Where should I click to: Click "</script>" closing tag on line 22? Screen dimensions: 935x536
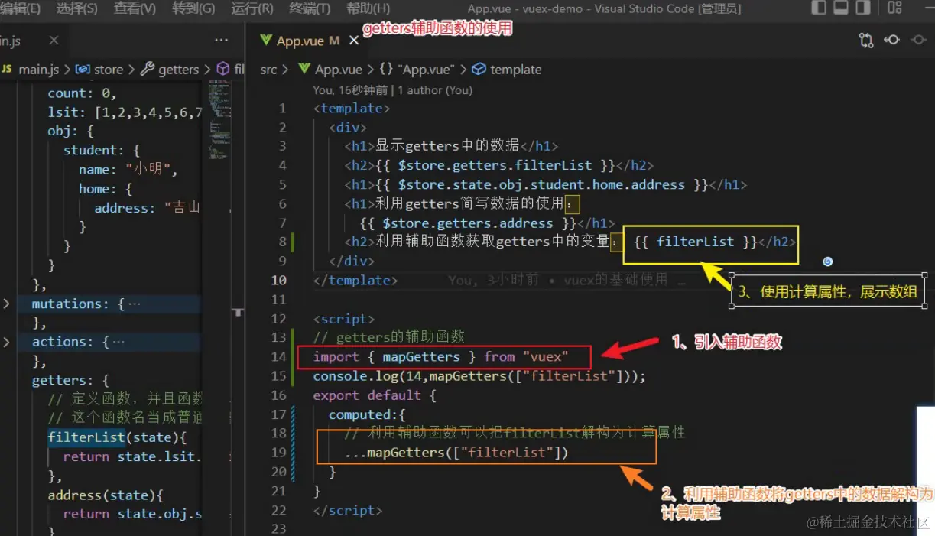pos(348,510)
